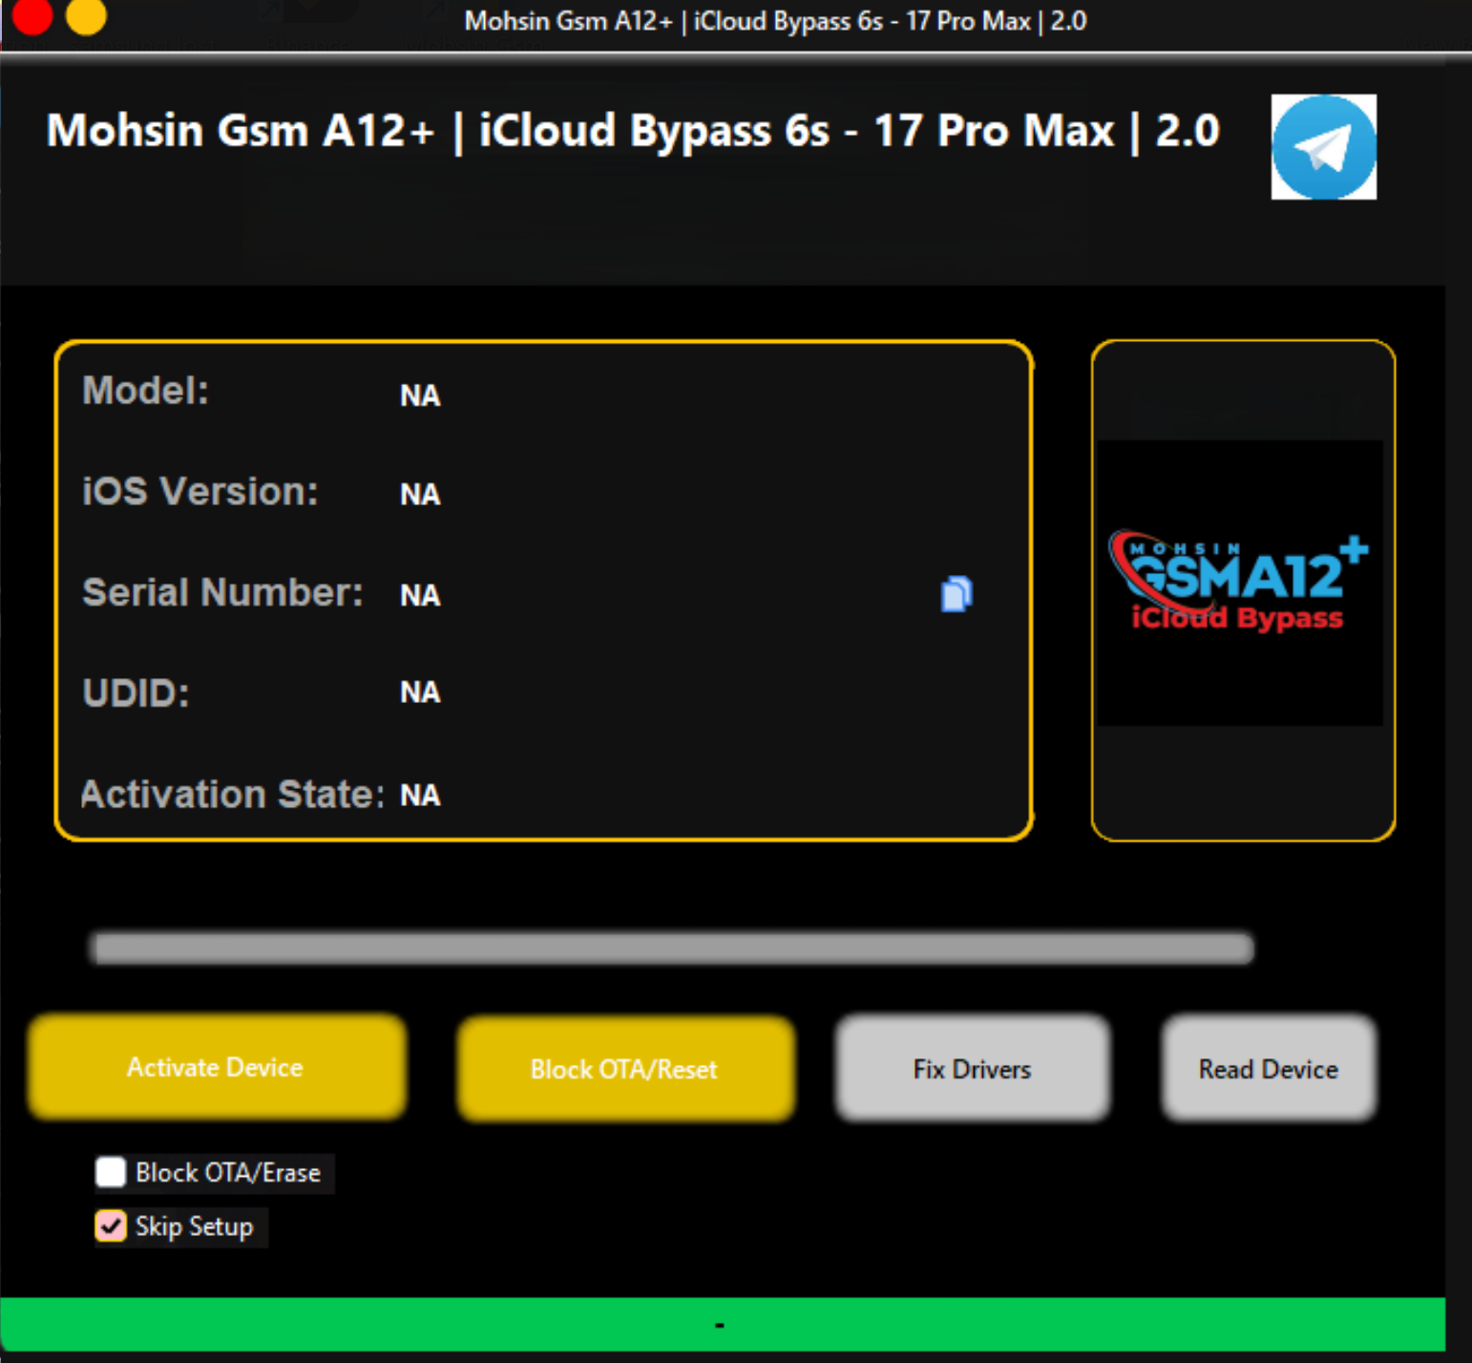Open the Telegram channel icon
The width and height of the screenshot is (1472, 1363).
tap(1323, 147)
